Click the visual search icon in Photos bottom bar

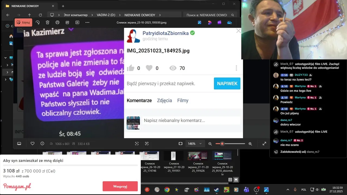pos(137,144)
